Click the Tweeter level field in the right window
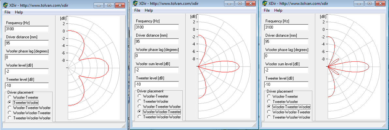The image size is (389, 130). [286, 84]
